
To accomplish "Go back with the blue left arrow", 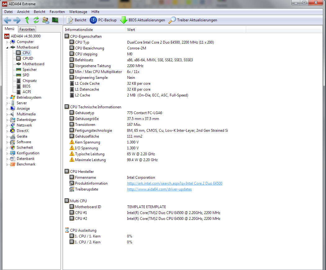I will click(7, 20).
